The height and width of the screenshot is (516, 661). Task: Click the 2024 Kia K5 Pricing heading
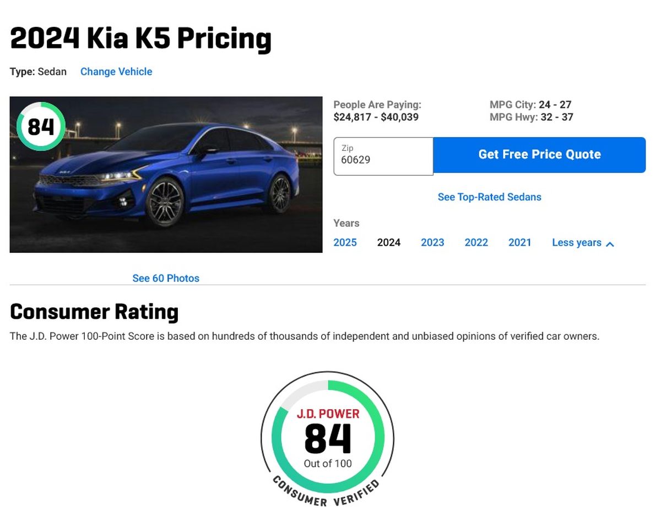click(x=140, y=37)
